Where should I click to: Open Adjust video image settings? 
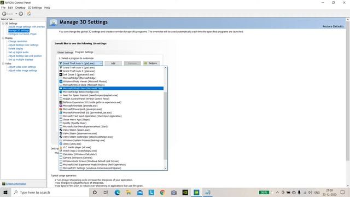tap(23, 71)
